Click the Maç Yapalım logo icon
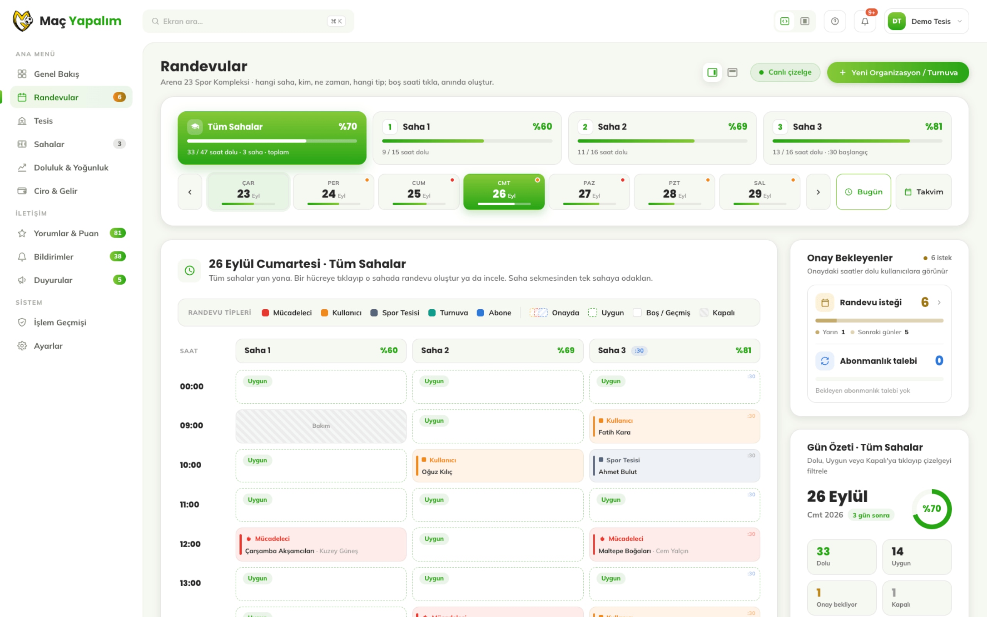 [23, 21]
